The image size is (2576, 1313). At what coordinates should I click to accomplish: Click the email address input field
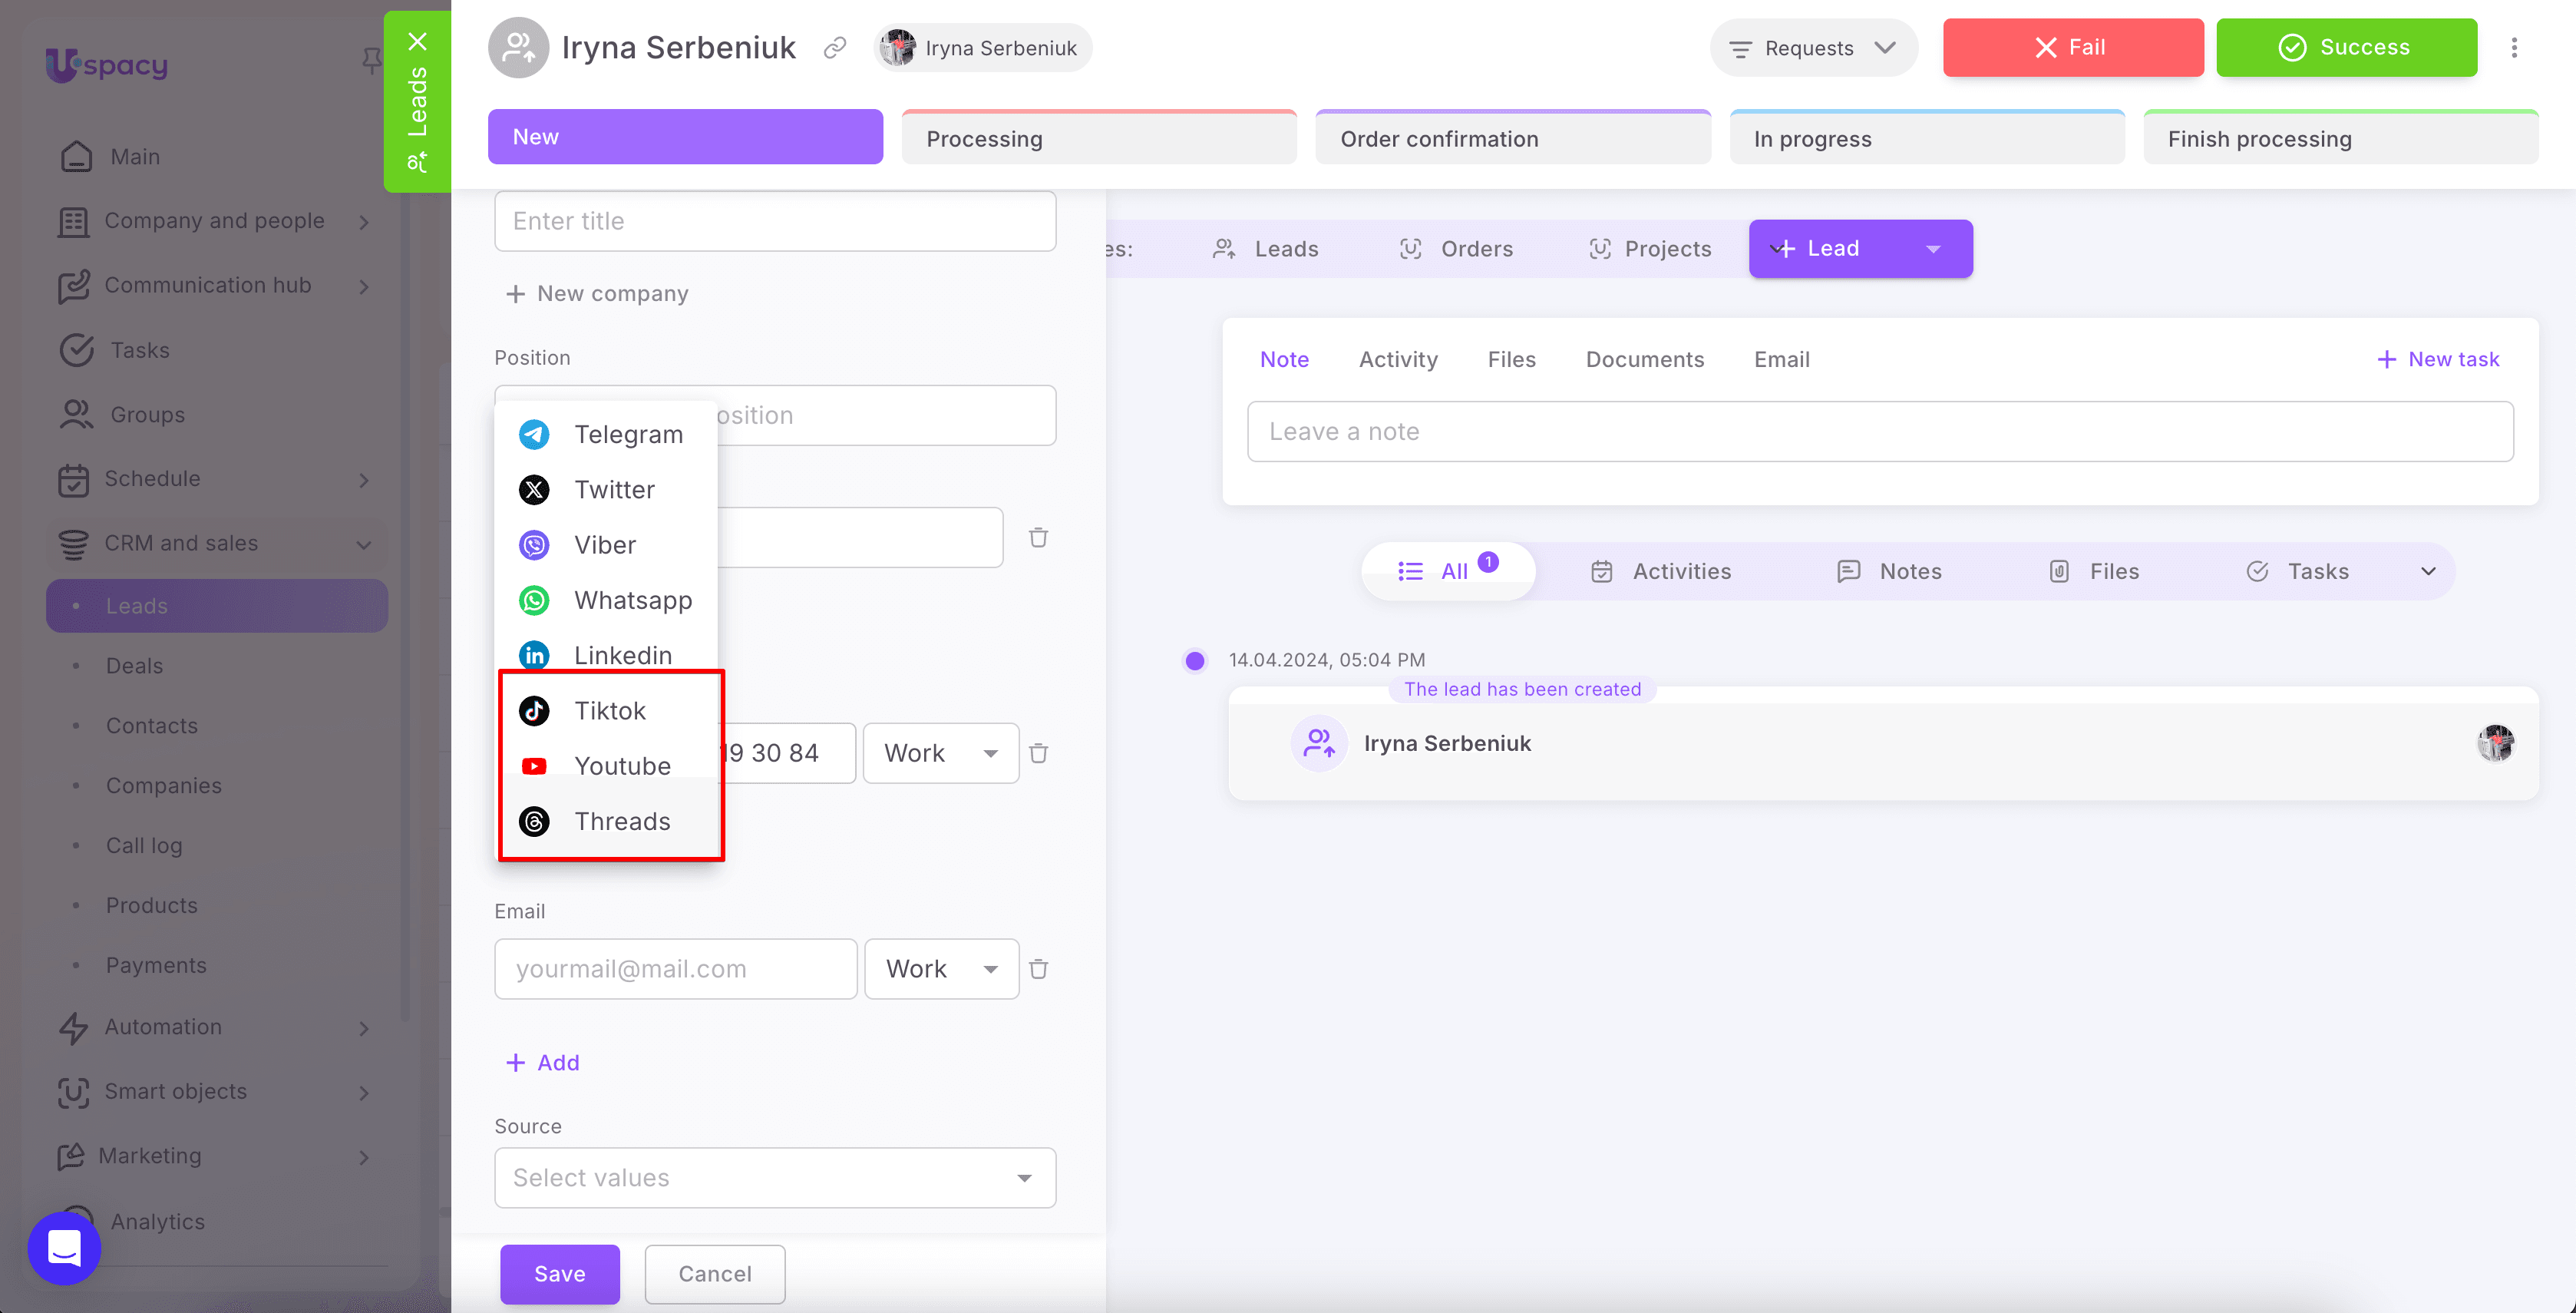676,969
